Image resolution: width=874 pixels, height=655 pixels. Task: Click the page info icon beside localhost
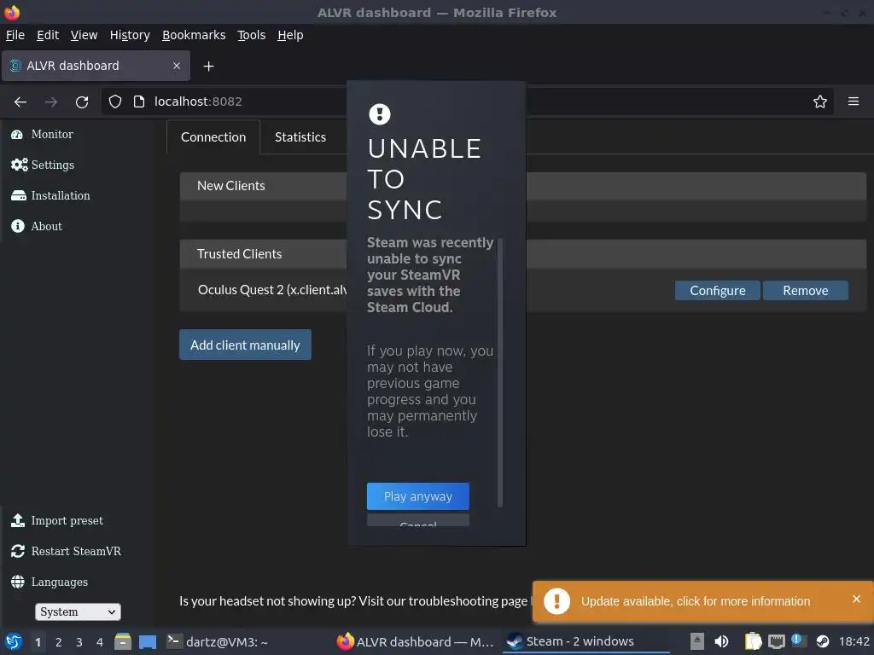pos(139,101)
